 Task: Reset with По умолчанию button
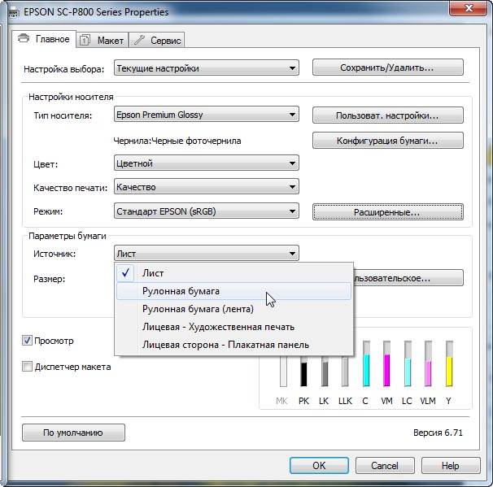73,433
